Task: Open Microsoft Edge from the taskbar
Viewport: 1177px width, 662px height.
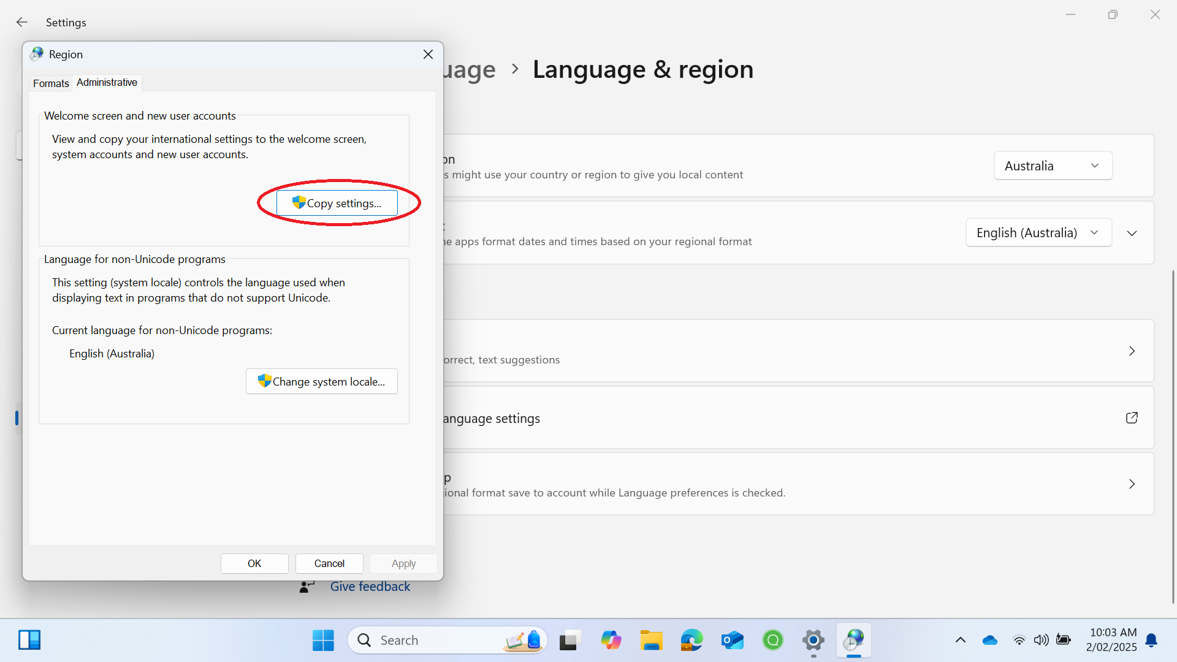Action: point(691,640)
